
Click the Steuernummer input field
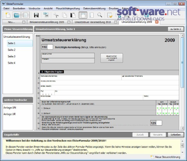[68, 55]
